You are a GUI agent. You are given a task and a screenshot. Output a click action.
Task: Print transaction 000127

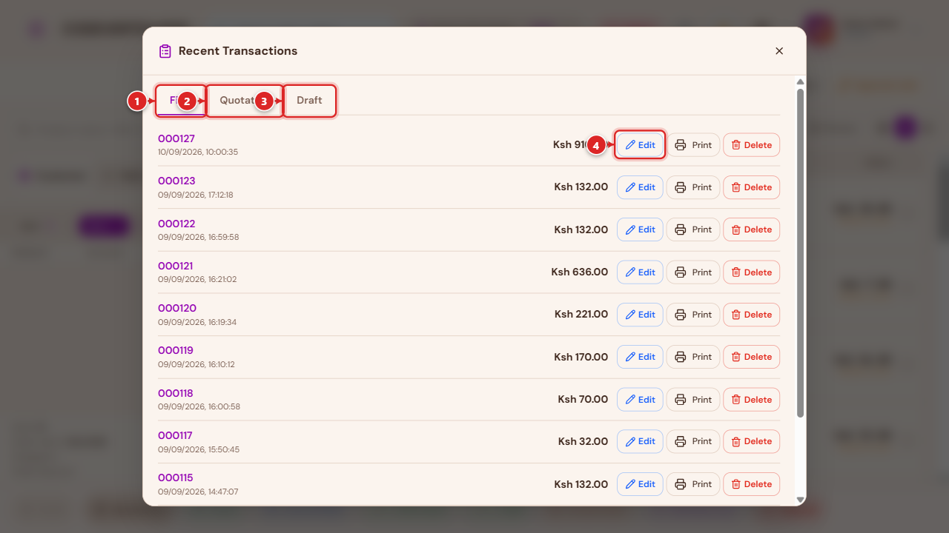pyautogui.click(x=693, y=145)
